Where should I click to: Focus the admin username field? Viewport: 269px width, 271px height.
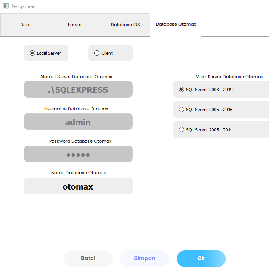point(78,122)
